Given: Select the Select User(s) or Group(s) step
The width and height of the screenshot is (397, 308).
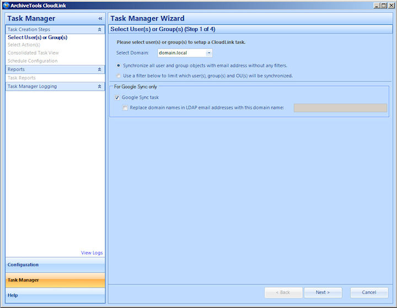Looking at the screenshot, I should click(37, 38).
